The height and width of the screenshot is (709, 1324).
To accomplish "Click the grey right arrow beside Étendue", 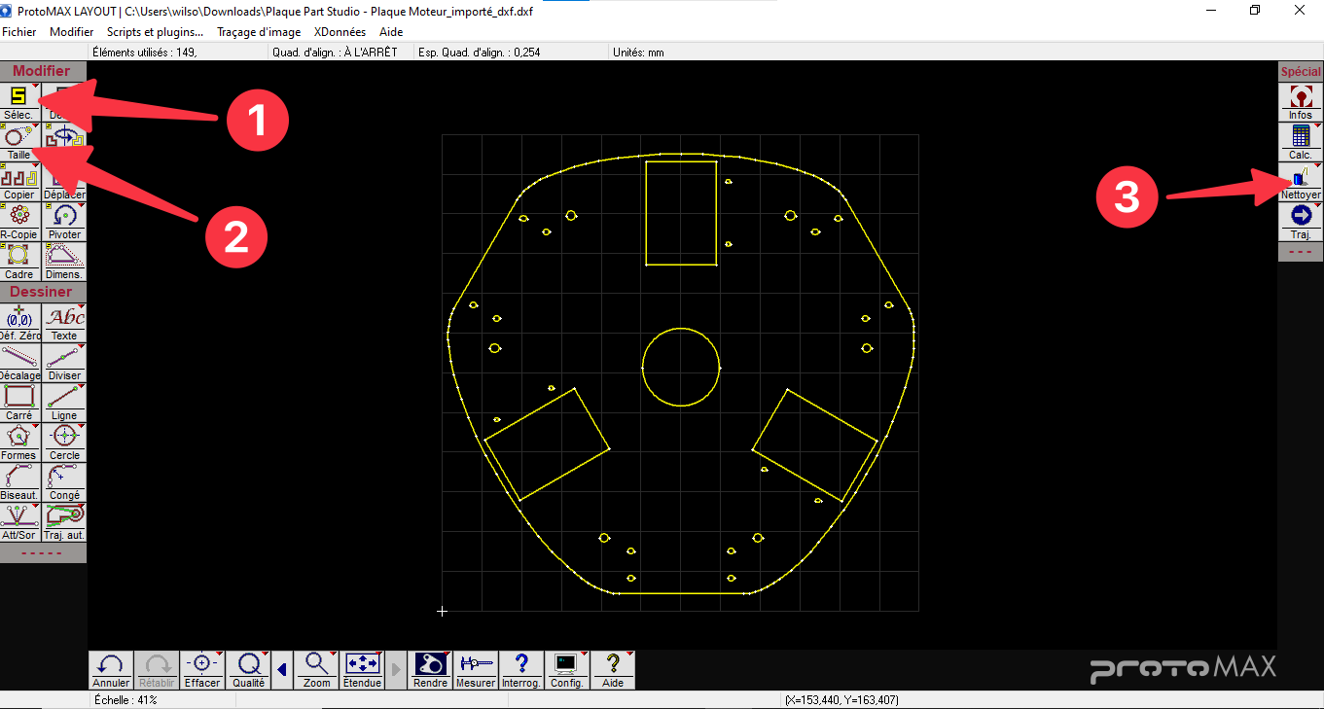I will [396, 670].
